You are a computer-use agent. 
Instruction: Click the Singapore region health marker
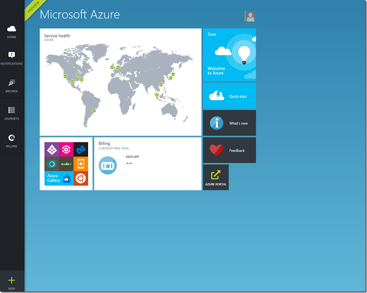click(157, 95)
